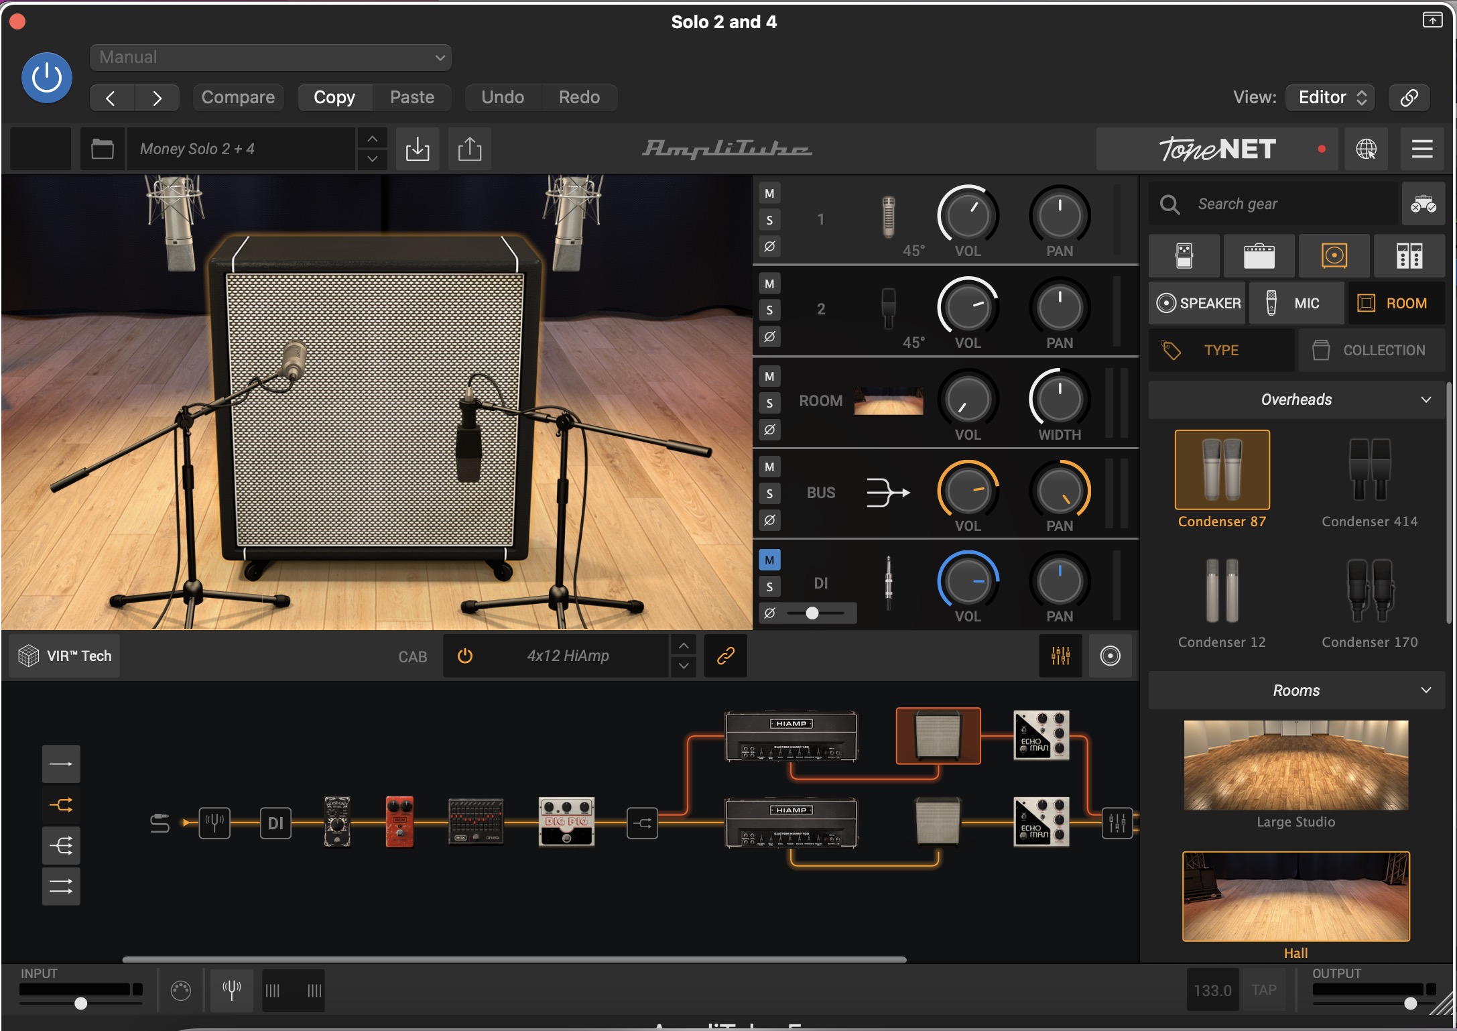1457x1031 pixels.
Task: Toggle the cabinet link chain icon
Action: point(726,656)
